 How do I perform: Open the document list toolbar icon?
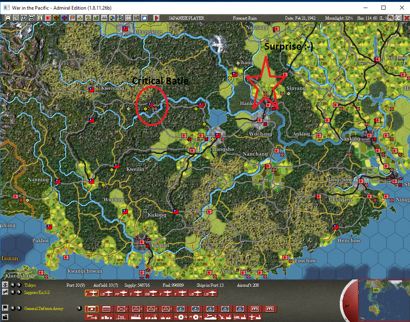[x=16, y=18]
